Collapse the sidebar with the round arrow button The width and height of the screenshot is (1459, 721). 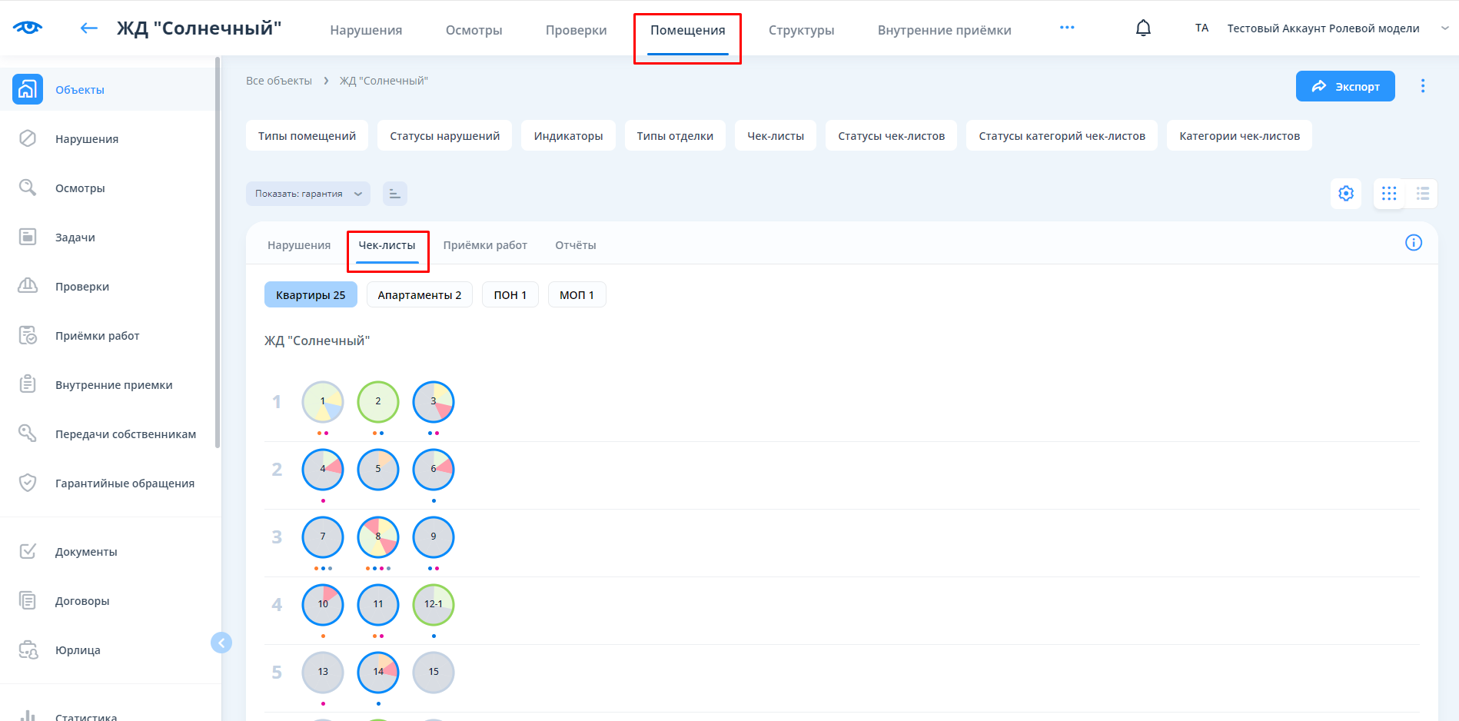[x=221, y=643]
